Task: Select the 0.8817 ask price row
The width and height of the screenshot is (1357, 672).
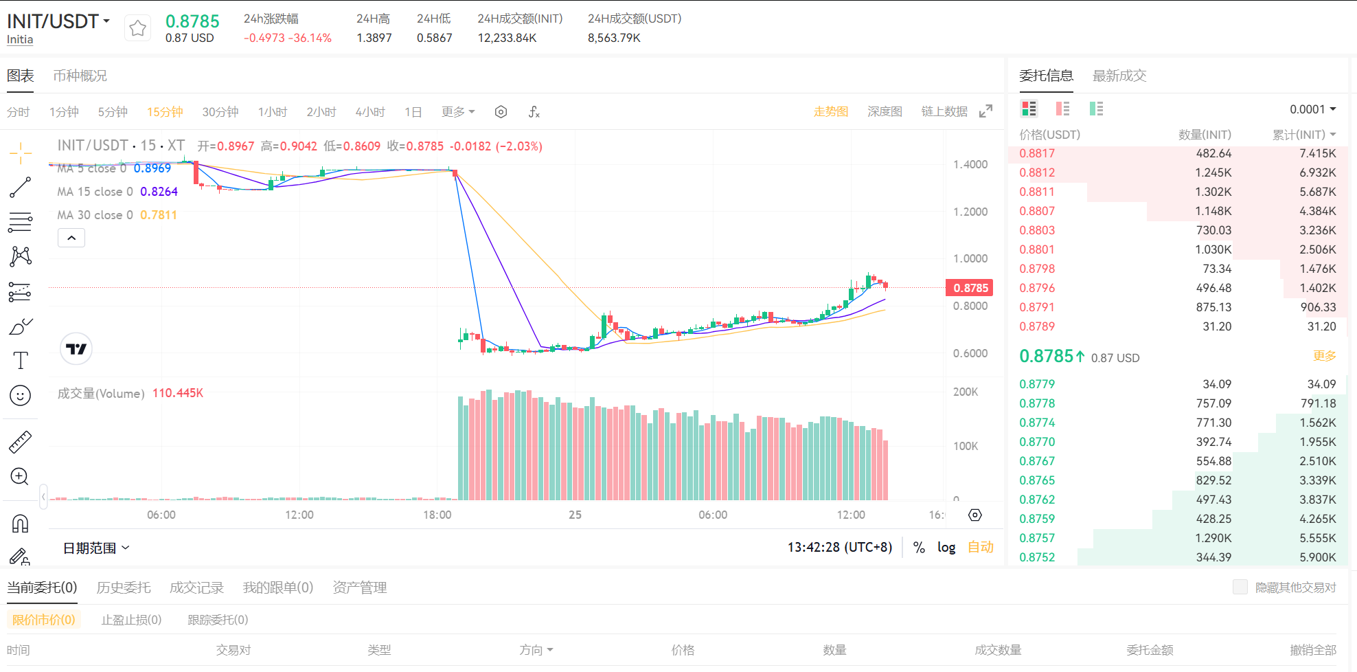Action: point(1178,153)
